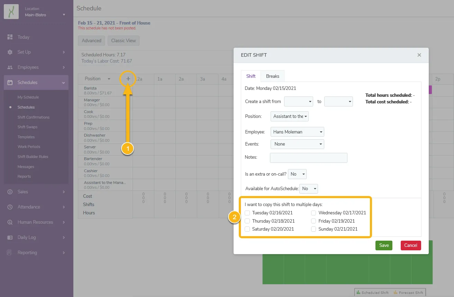Click the green Save button

[384, 245]
